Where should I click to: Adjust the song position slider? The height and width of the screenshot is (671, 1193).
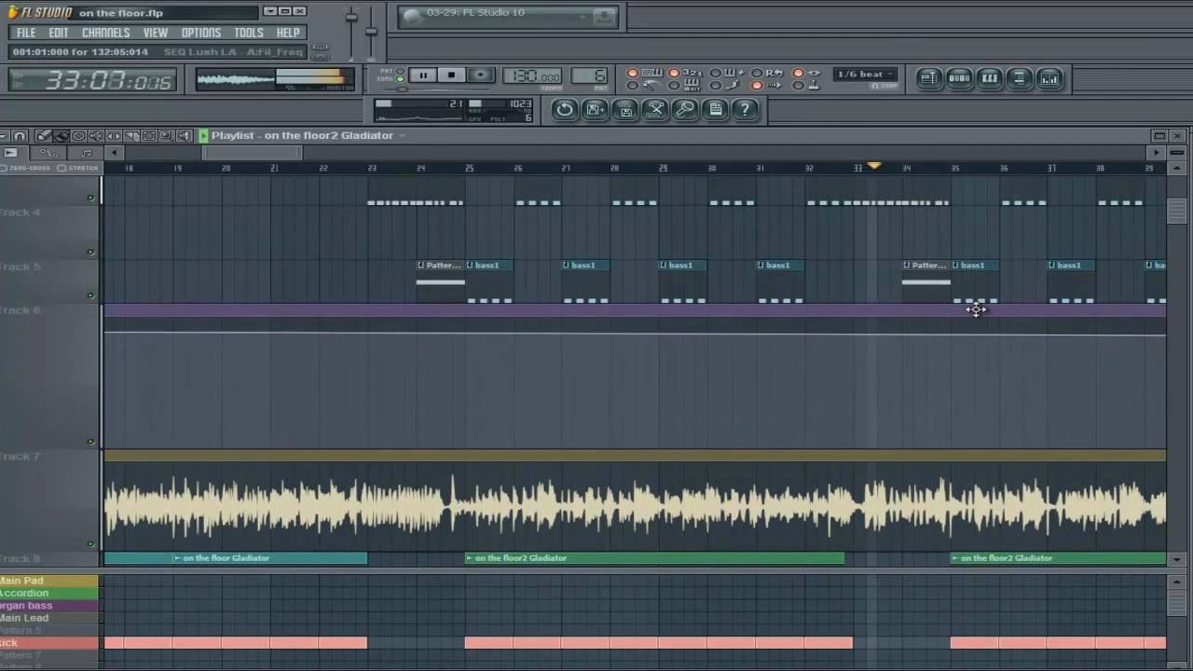click(438, 89)
